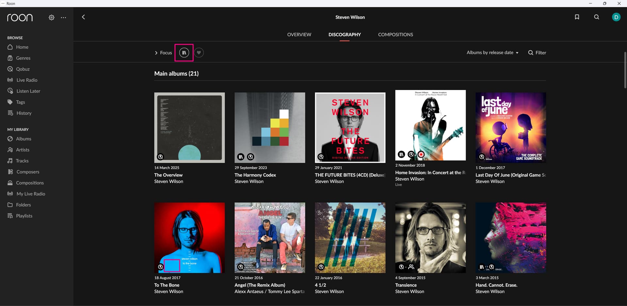Switch to the Compositions tab
This screenshot has height=306, width=627.
coord(395,35)
